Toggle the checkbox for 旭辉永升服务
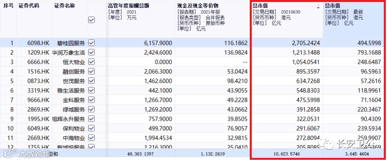 [x=91, y=119]
